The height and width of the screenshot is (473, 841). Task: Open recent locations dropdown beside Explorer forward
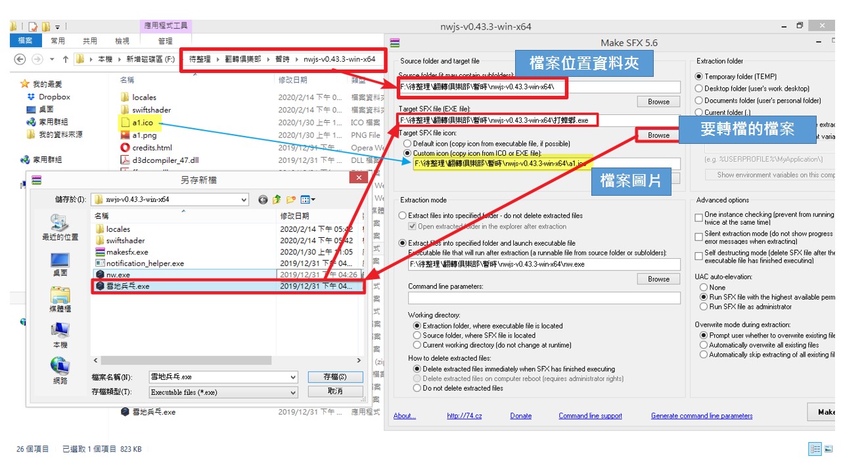click(52, 60)
